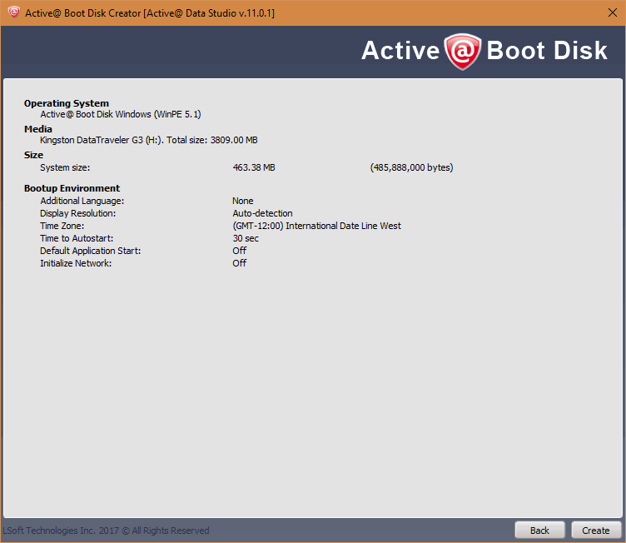Select the Kingston DataTraveler G3 media line

(148, 140)
